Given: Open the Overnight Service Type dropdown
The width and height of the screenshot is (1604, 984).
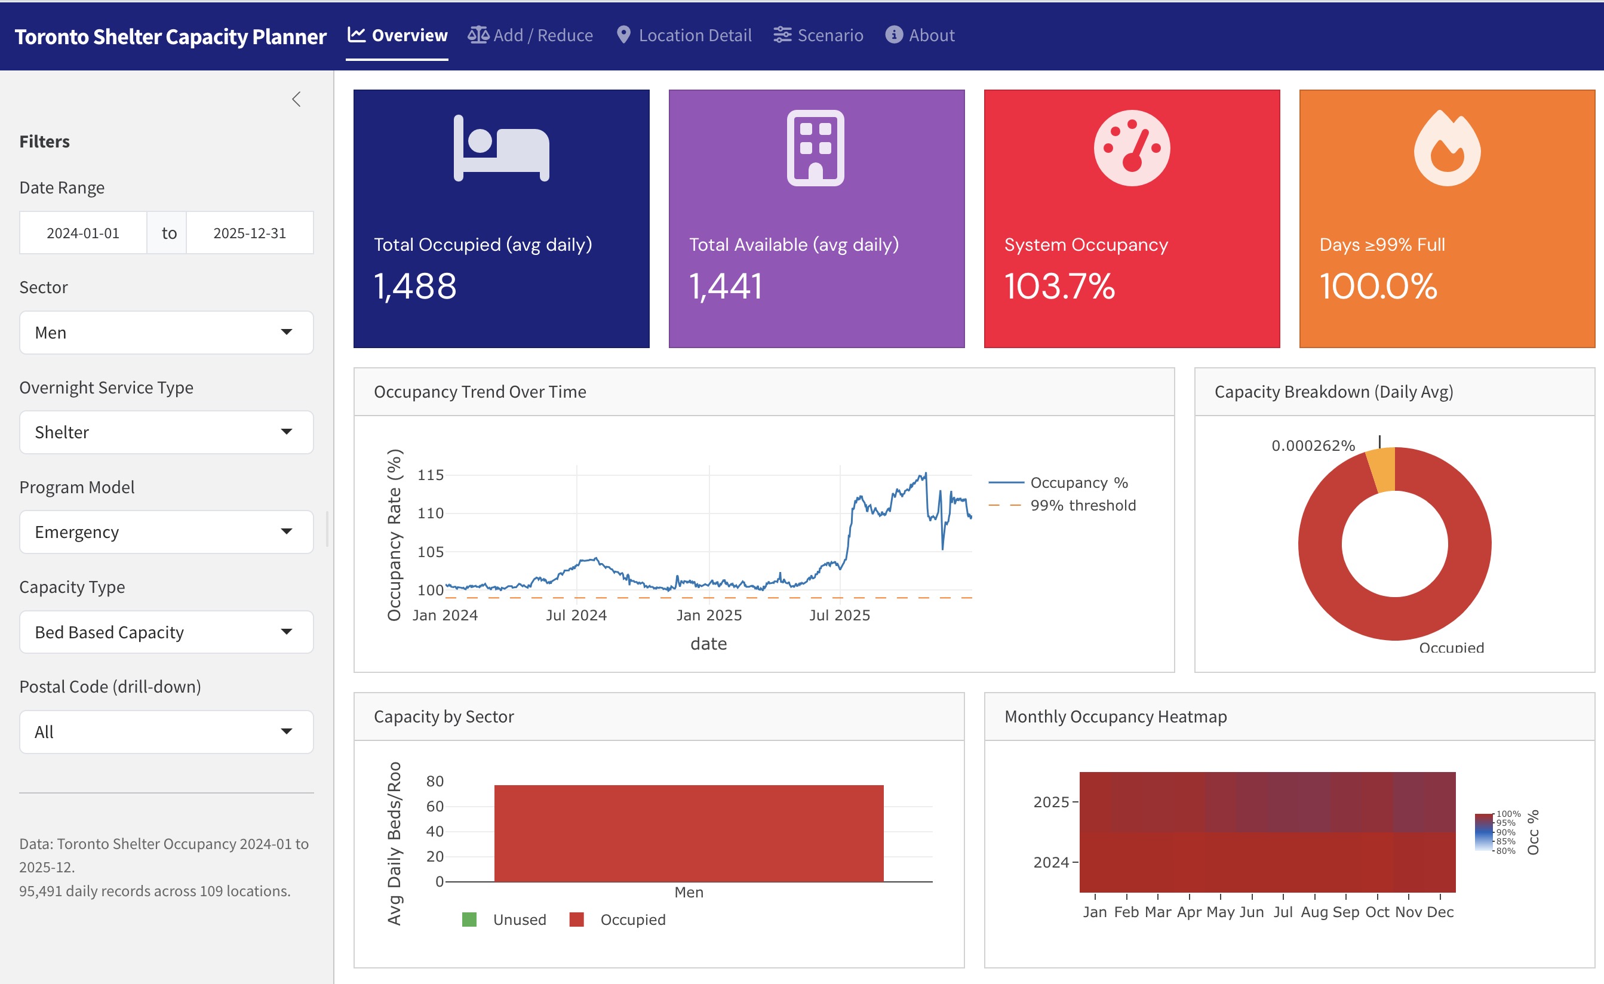Looking at the screenshot, I should tap(166, 432).
